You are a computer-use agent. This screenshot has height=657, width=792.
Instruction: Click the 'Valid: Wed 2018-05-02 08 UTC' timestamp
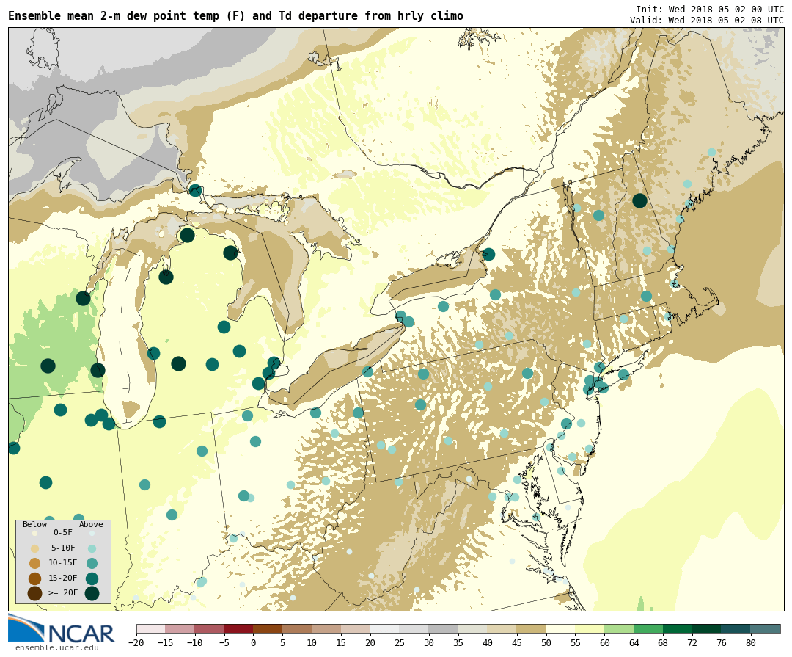tap(706, 21)
